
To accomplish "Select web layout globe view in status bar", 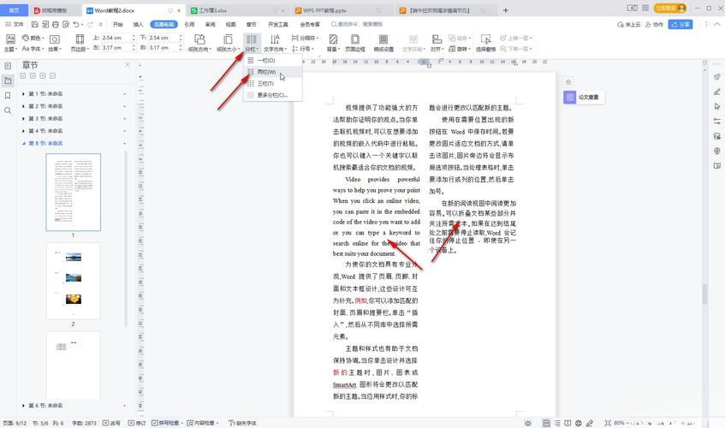I will [579, 423].
